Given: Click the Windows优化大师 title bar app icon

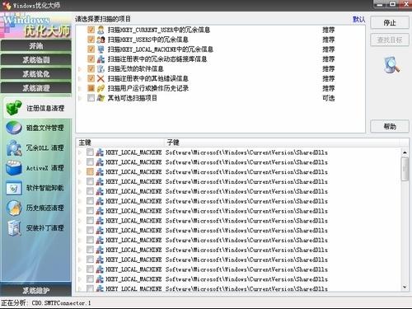Looking at the screenshot, I should point(6,5).
